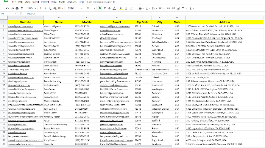Screen dimensions: 265x148
Task: Expand filter views dropdown arrow
Action: [187, 8]
